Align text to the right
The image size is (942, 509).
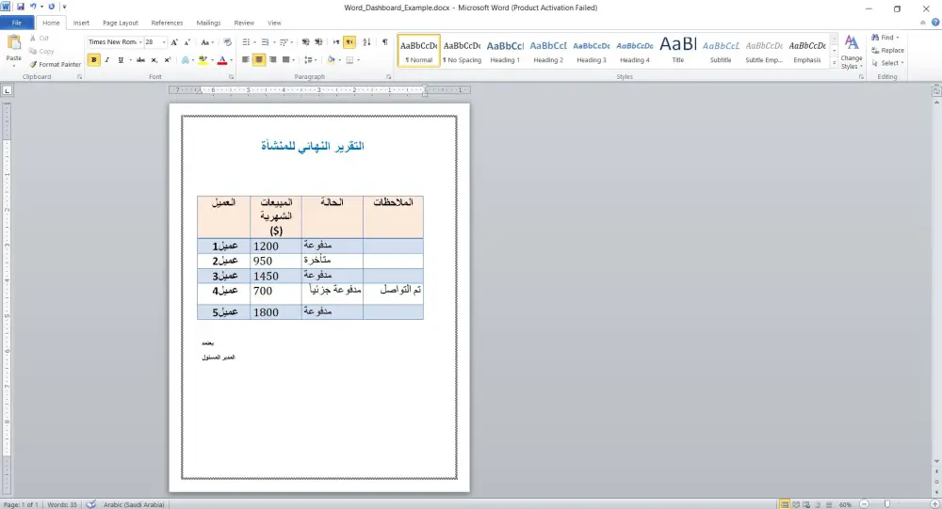point(273,60)
